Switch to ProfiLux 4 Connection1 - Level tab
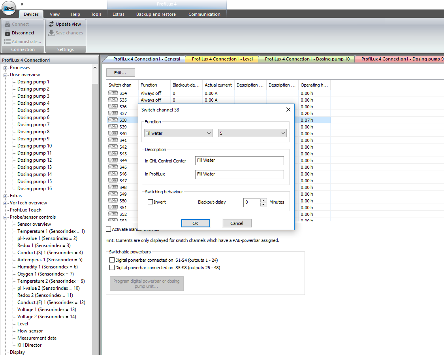 click(222, 59)
